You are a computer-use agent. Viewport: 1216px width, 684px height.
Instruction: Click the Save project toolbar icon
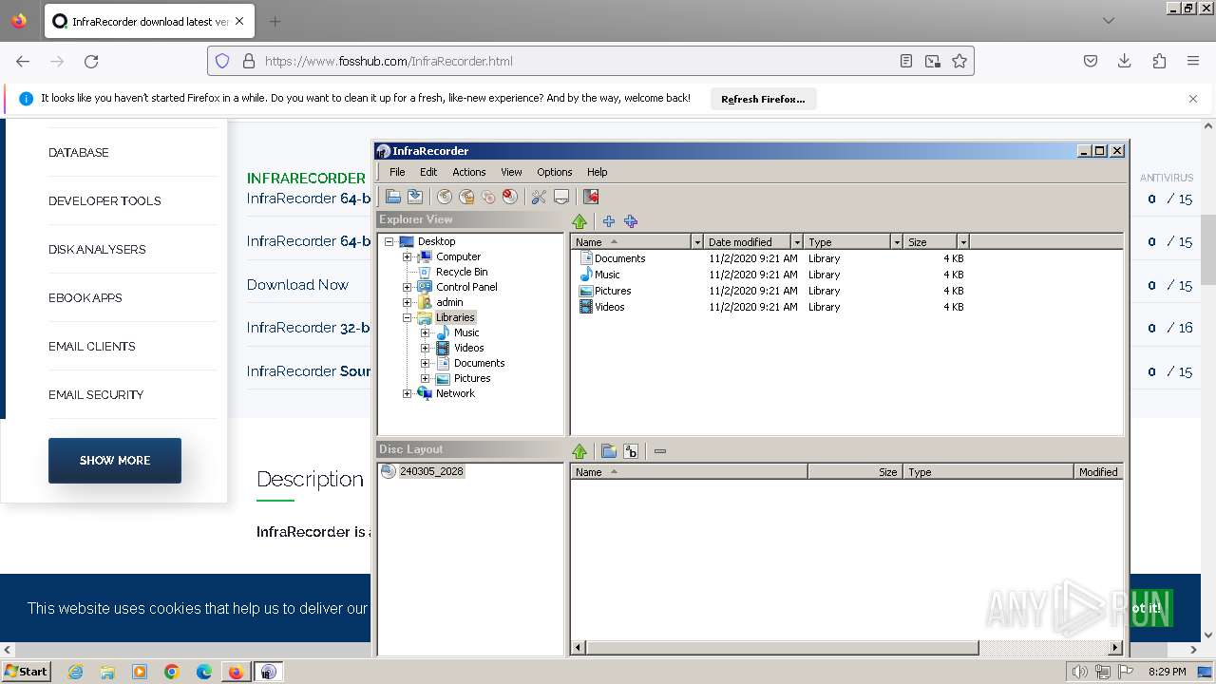coord(415,197)
